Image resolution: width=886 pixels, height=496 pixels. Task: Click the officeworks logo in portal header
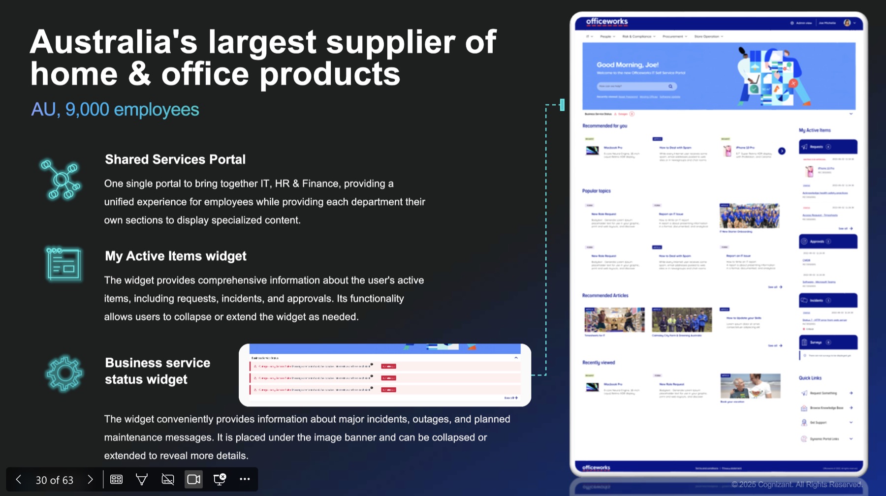tap(606, 22)
